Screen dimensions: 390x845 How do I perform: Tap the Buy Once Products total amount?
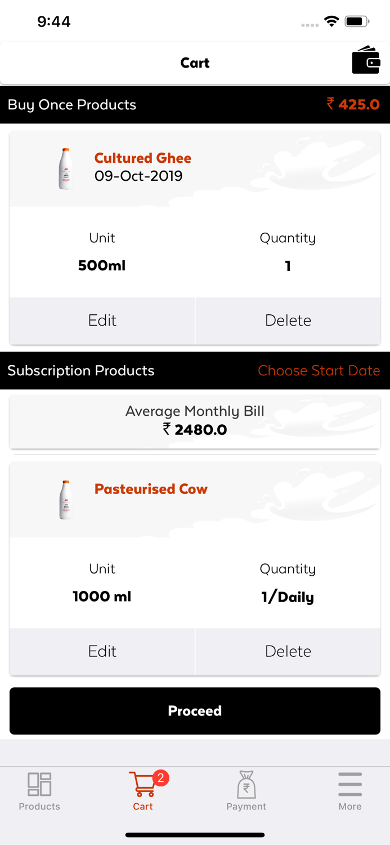(353, 104)
